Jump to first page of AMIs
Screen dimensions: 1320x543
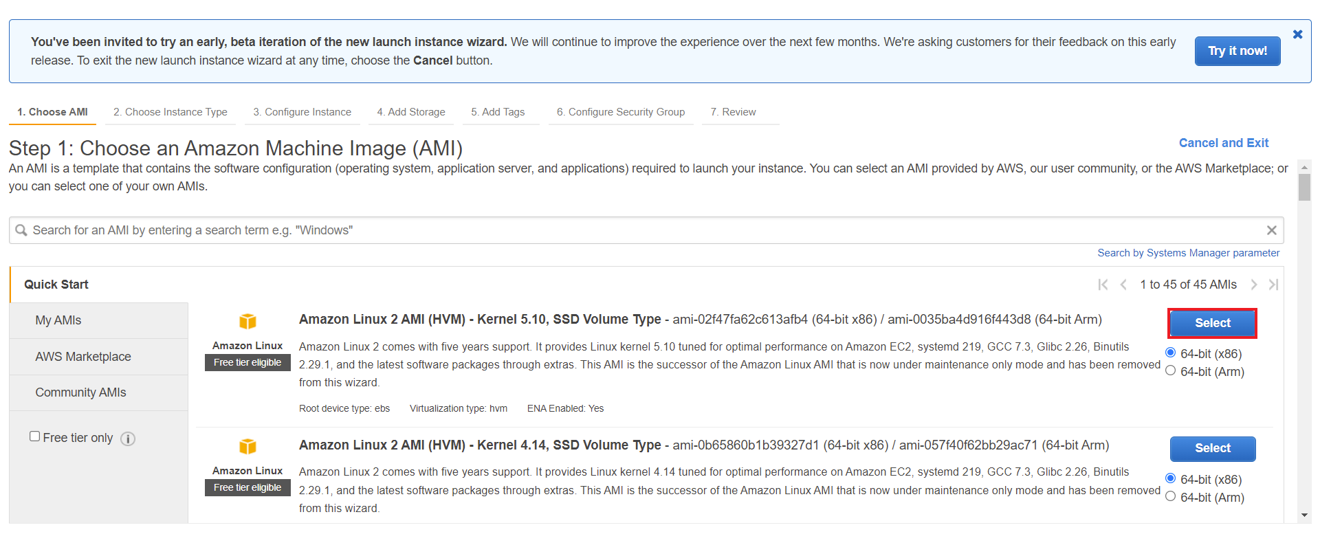point(1103,285)
